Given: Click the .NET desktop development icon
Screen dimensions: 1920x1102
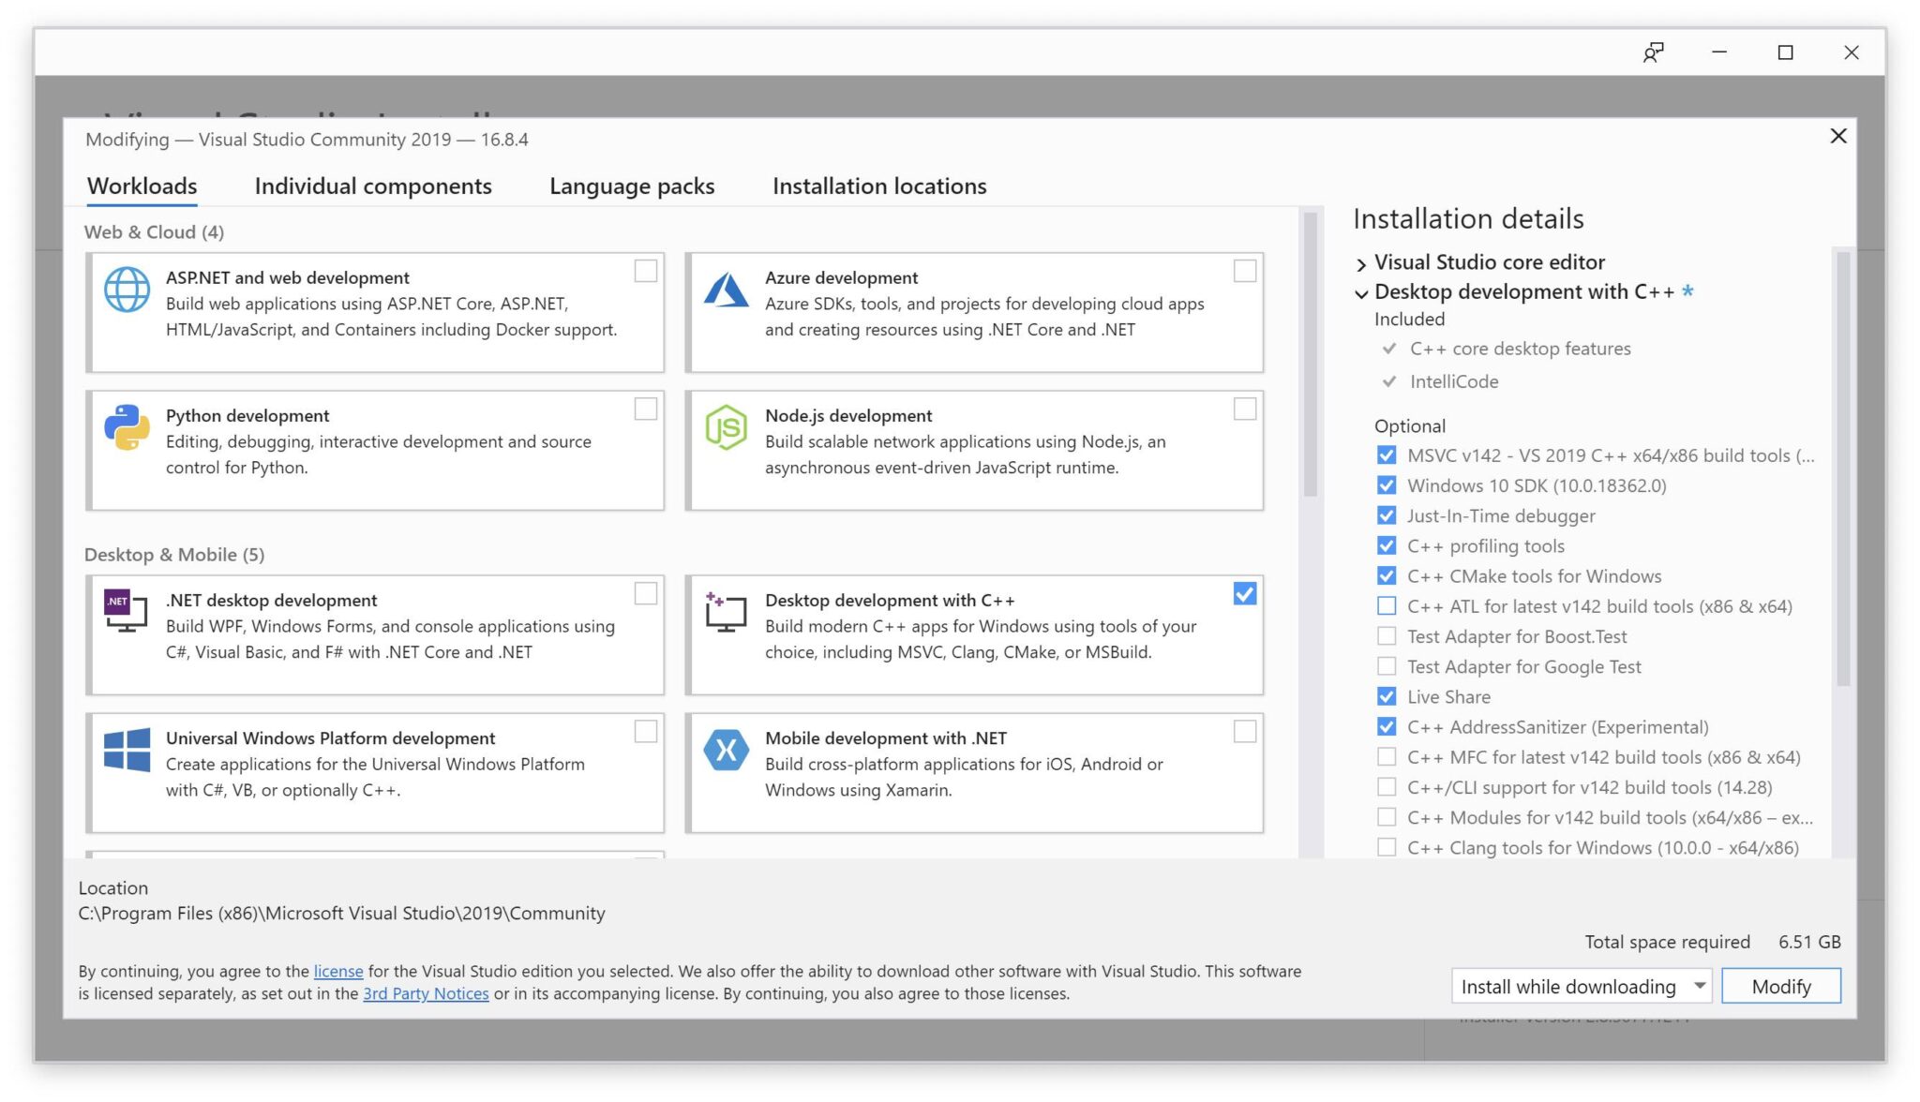Looking at the screenshot, I should tap(127, 611).
